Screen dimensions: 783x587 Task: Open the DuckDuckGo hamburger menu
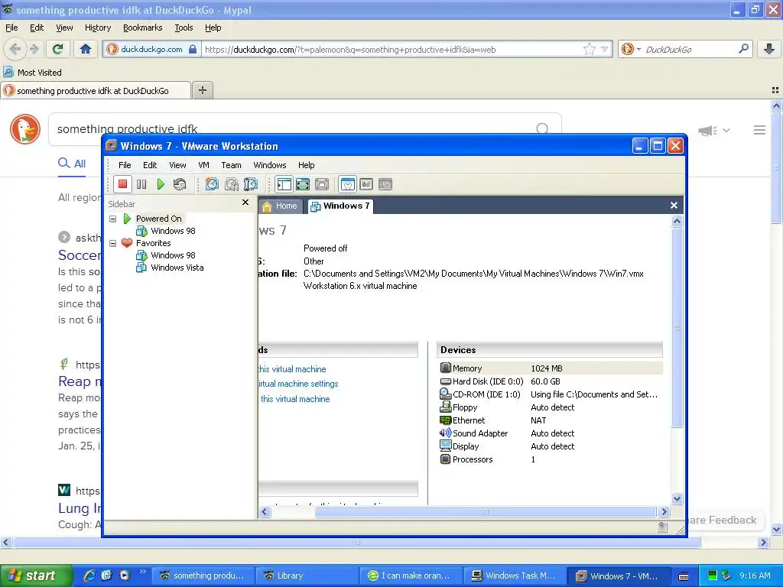click(x=759, y=130)
